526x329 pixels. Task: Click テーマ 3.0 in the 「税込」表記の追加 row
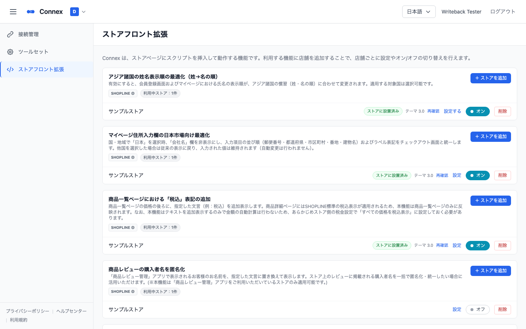click(x=424, y=246)
